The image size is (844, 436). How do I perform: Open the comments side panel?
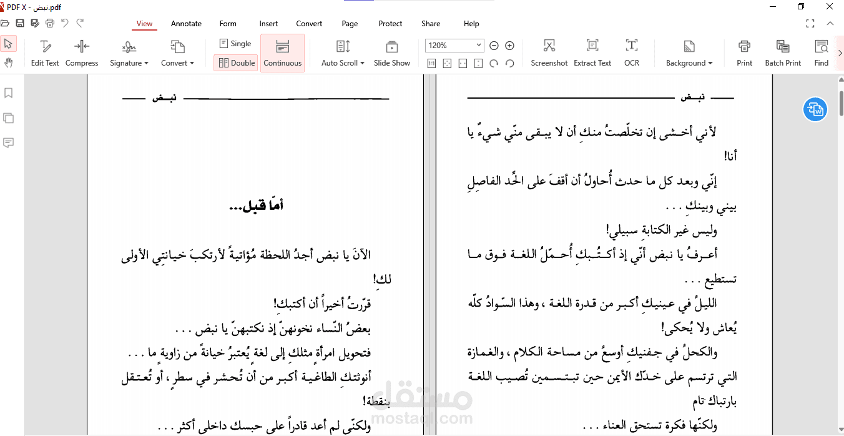[x=9, y=143]
